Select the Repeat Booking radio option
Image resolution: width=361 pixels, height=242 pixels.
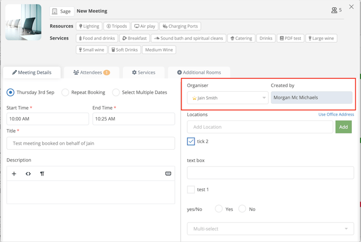click(65, 92)
